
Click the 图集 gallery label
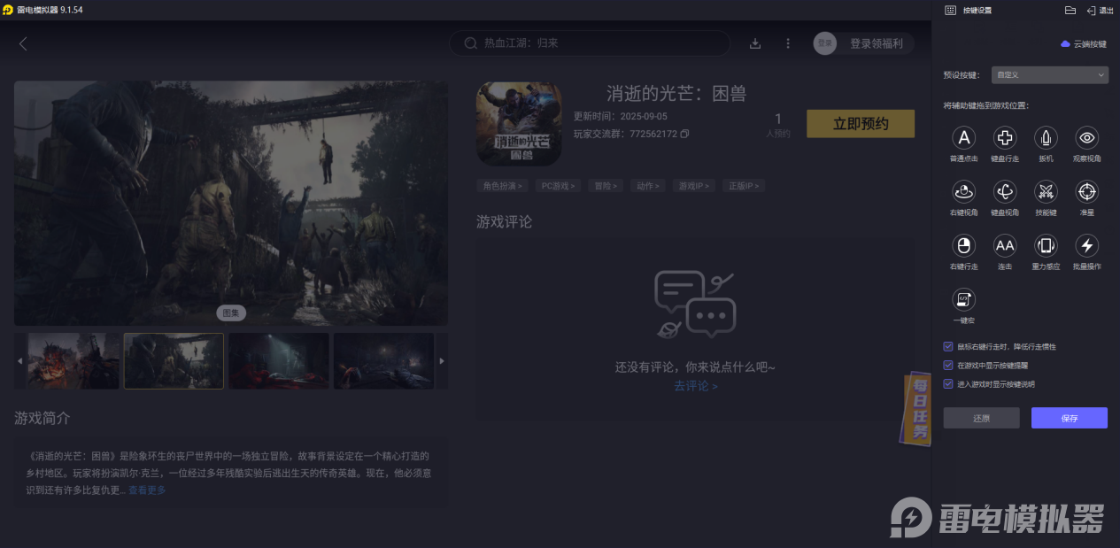tap(231, 313)
